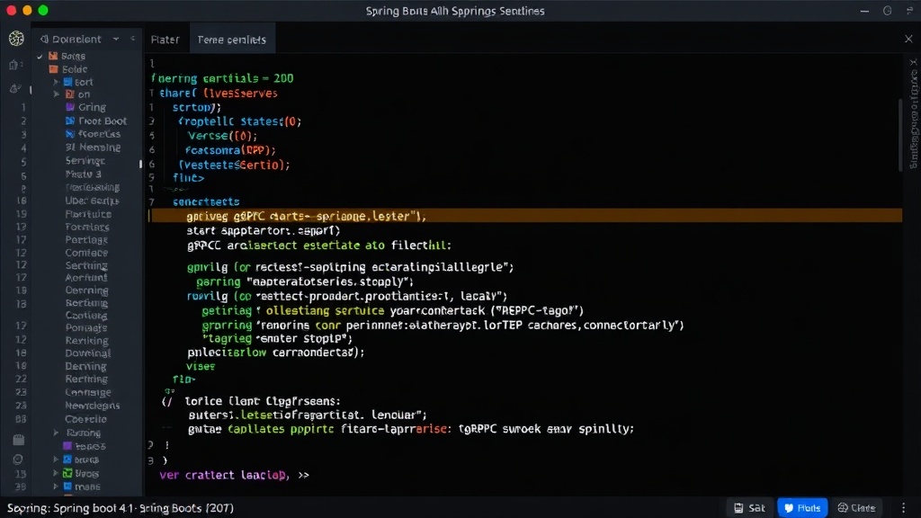Click the blue icon beside 'broro'
Viewport: 921px width, 518px height.
(67, 460)
